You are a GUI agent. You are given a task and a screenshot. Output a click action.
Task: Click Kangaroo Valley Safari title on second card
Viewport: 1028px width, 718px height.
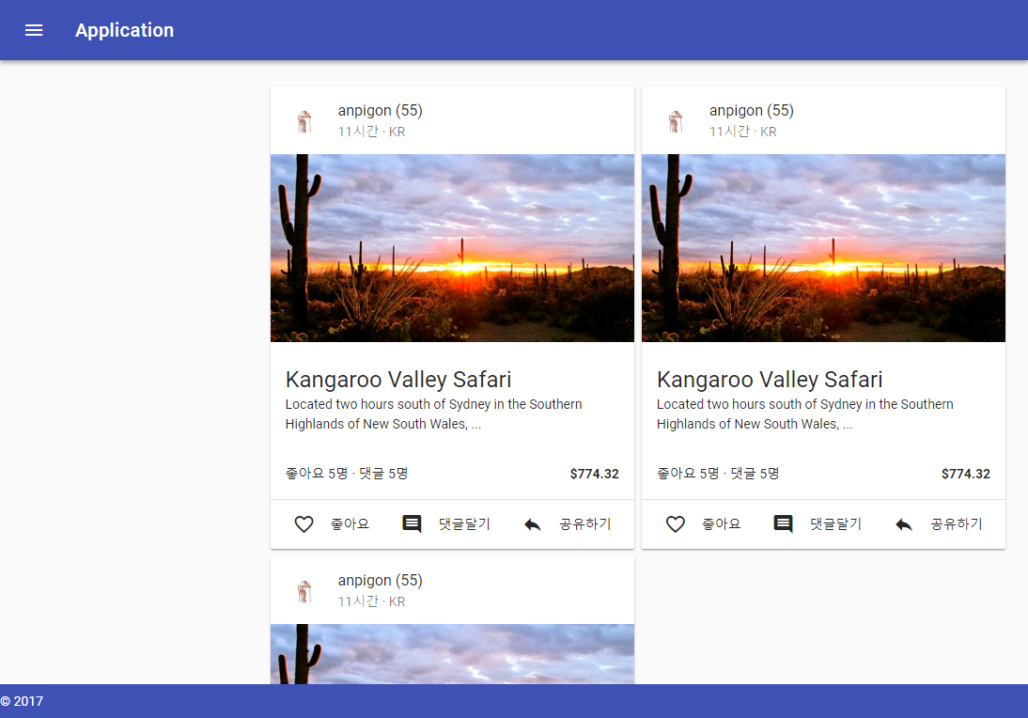coord(770,380)
